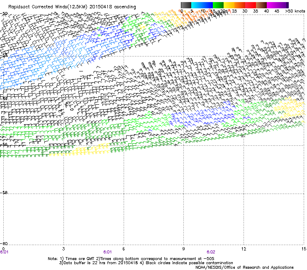Click the '15' longitude axis label
Screen dimensions: 307x270
[x=304, y=249]
